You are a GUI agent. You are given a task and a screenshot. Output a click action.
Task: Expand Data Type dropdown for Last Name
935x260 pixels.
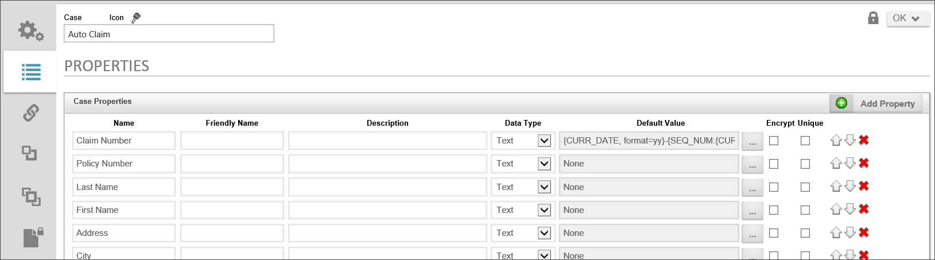[x=544, y=187]
